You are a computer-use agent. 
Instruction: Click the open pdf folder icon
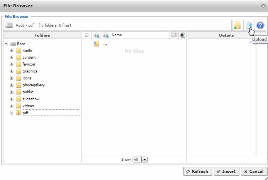click(19, 113)
